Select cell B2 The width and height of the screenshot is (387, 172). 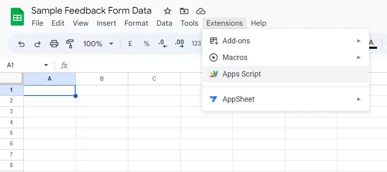click(102, 101)
